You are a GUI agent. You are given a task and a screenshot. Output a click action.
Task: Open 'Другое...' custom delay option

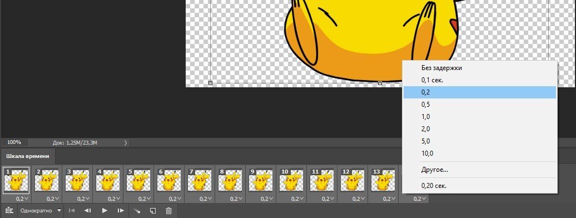tap(479, 170)
